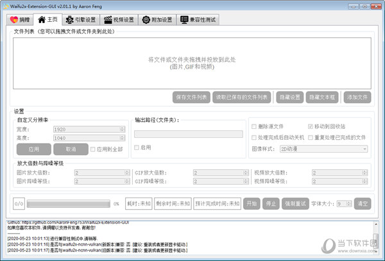Click the monitor icon on 兼容性测试 tab
The width and height of the screenshot is (385, 261).
click(x=184, y=20)
